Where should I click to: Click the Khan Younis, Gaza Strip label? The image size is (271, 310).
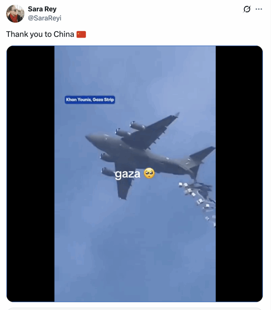[x=90, y=100]
